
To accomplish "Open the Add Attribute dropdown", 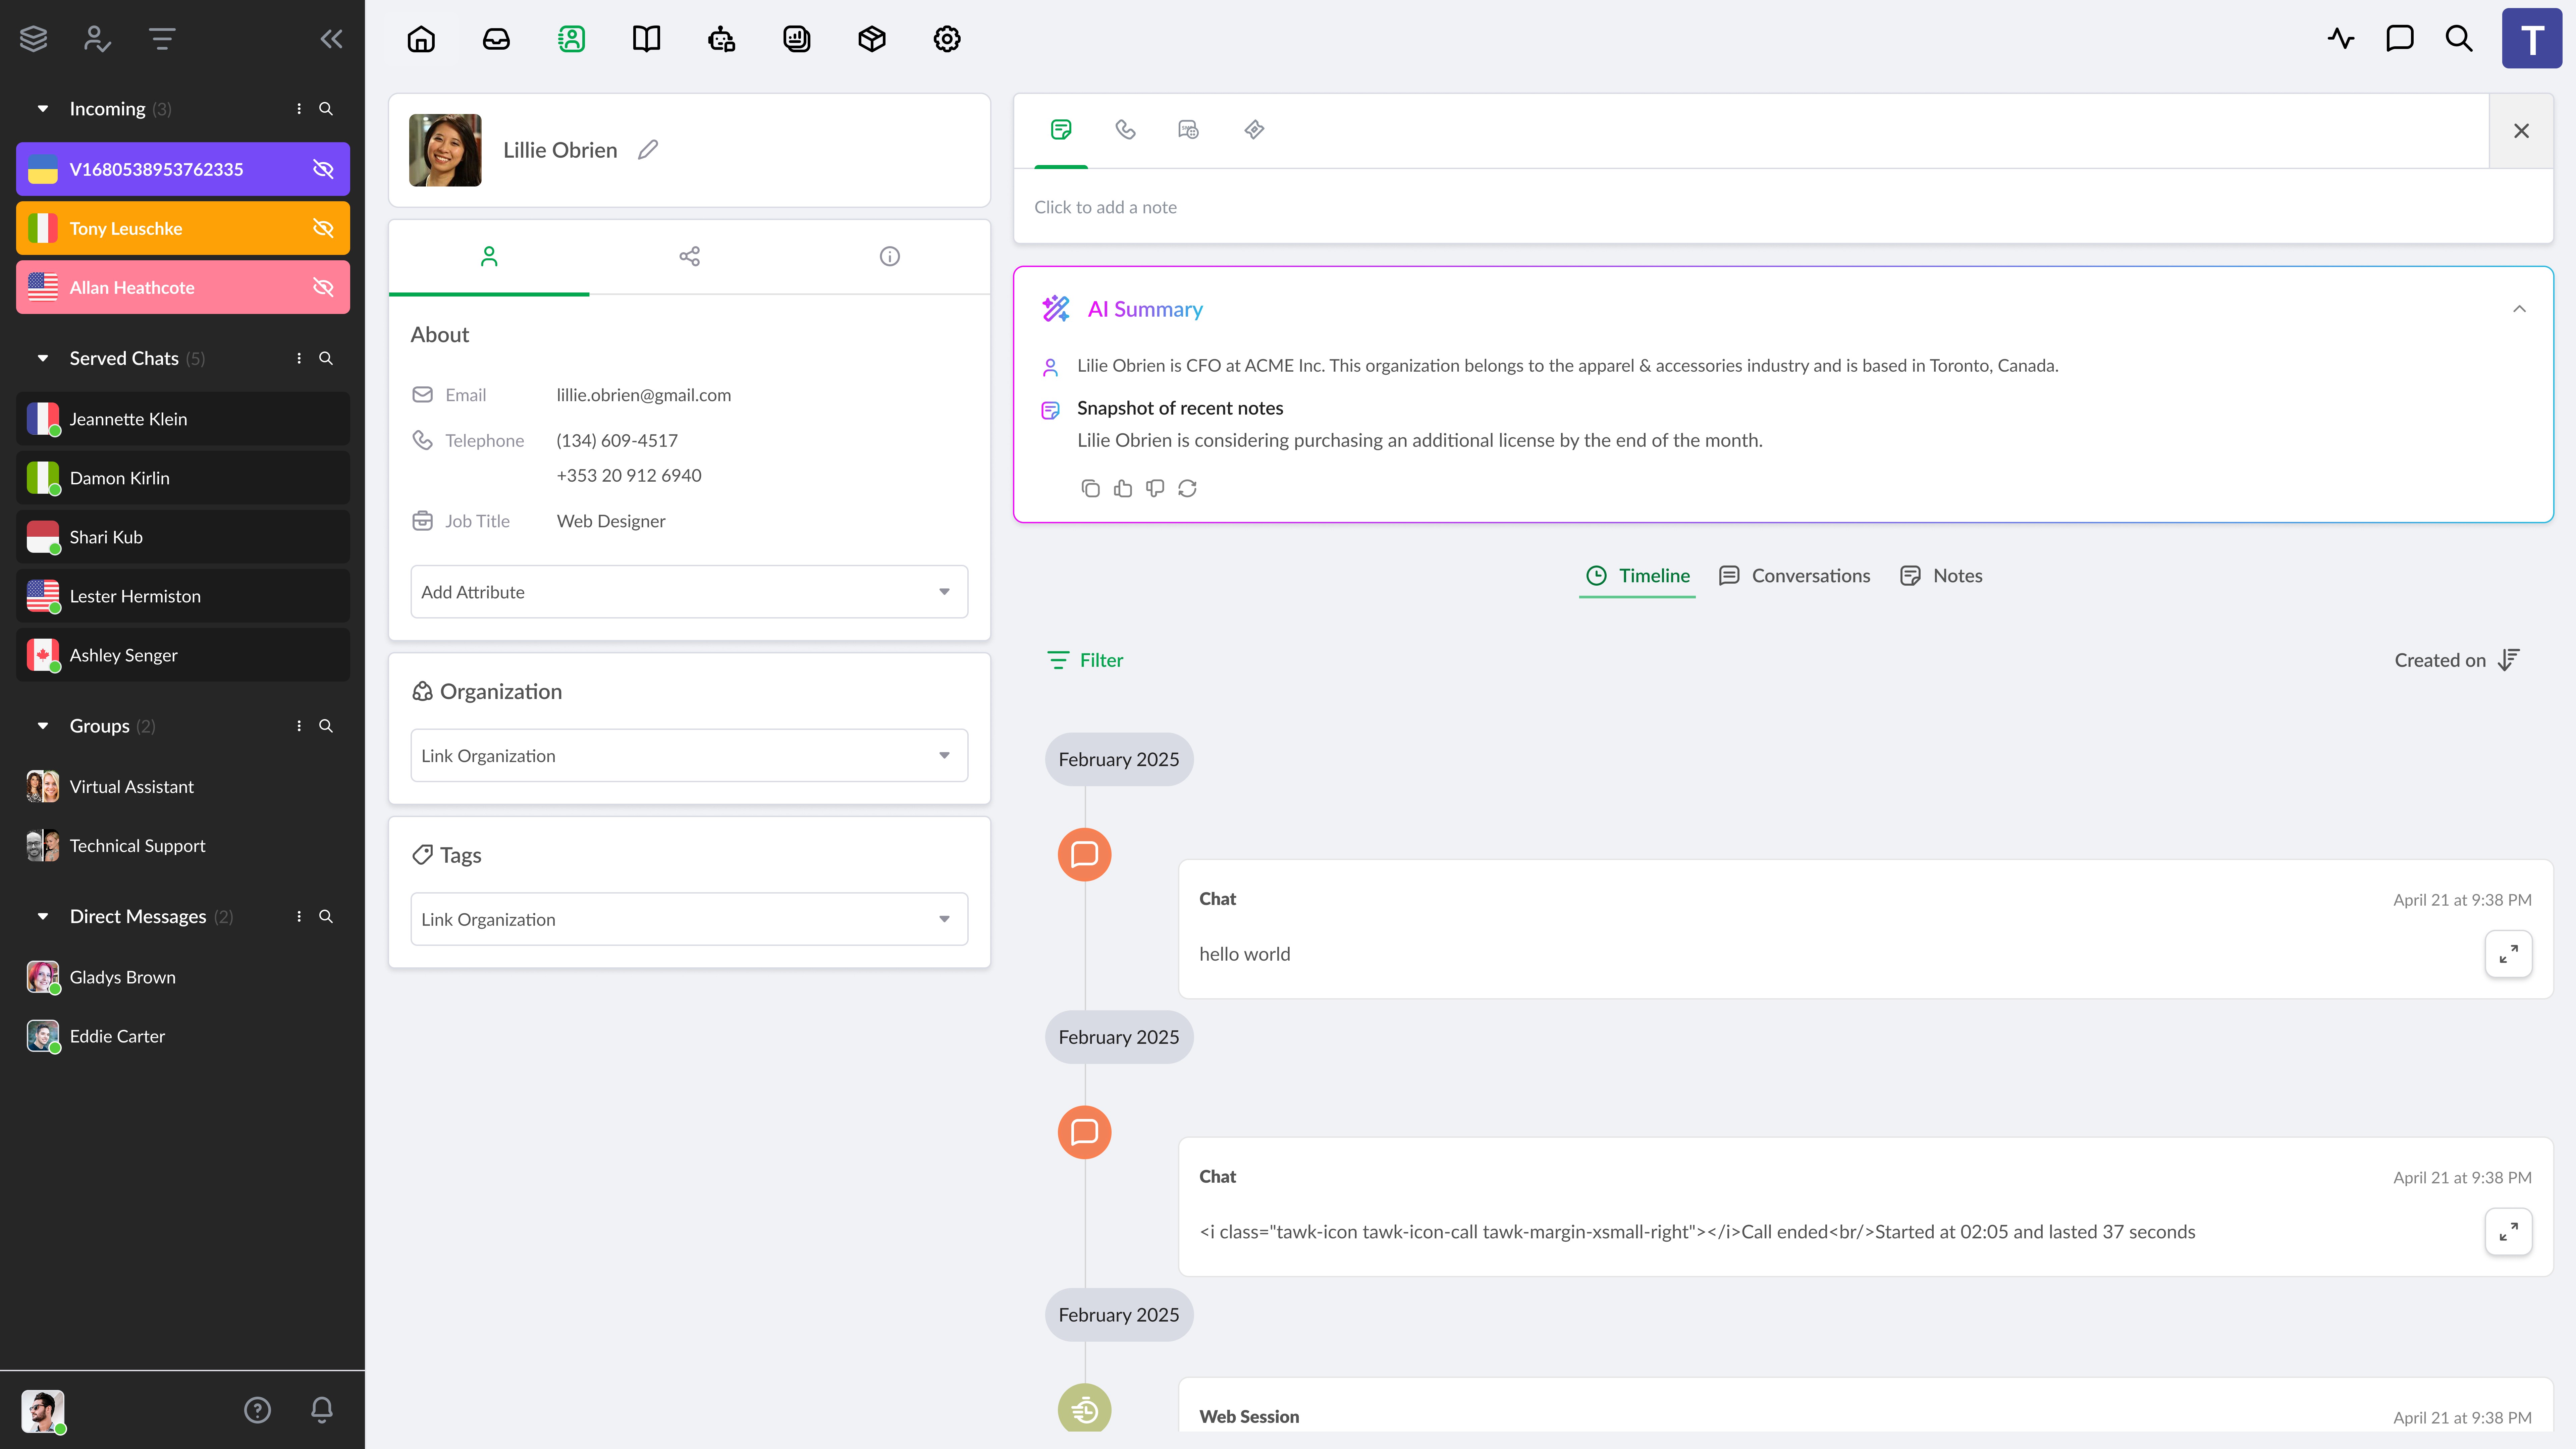I will pos(689,592).
